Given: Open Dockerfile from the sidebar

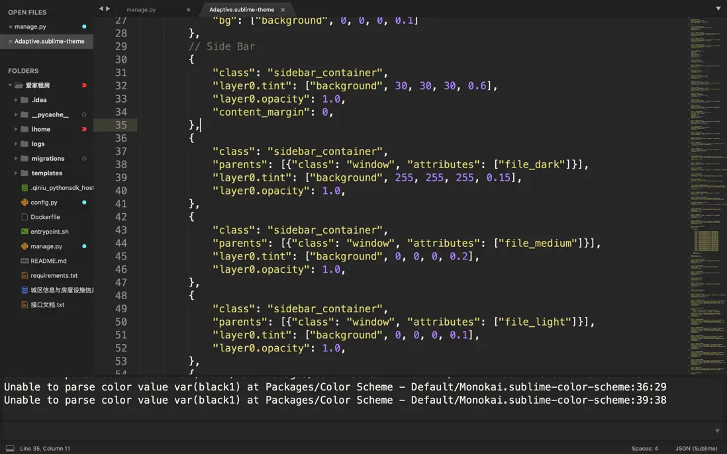Looking at the screenshot, I should [46, 217].
